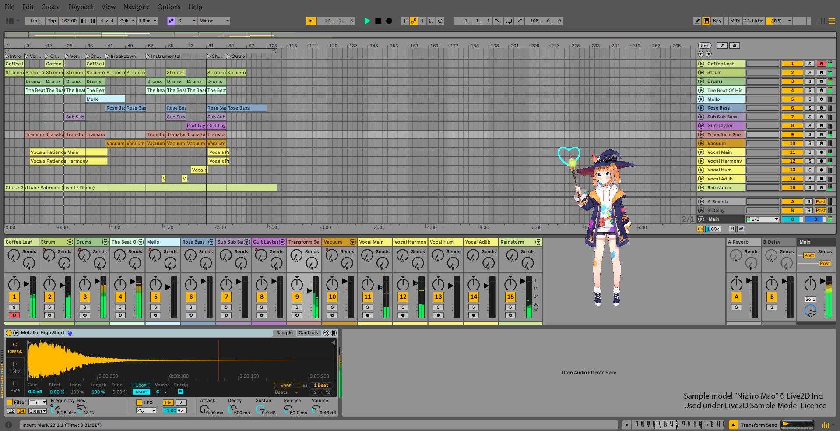Click the Set locator button

704,46
